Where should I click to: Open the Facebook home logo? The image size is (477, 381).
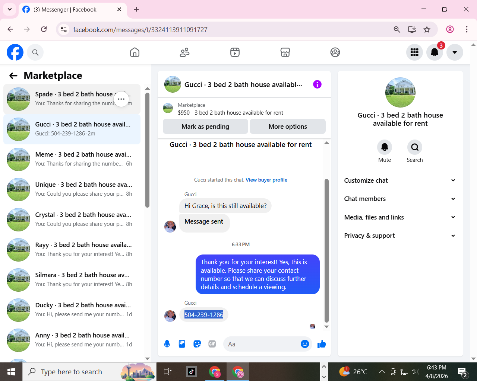click(15, 52)
